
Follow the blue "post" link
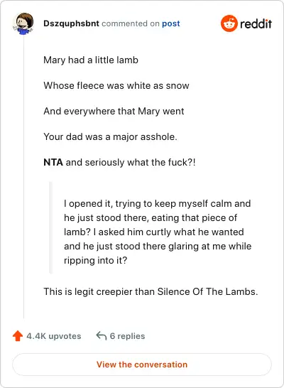point(171,23)
